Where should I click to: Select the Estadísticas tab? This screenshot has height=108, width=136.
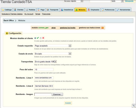67,10
